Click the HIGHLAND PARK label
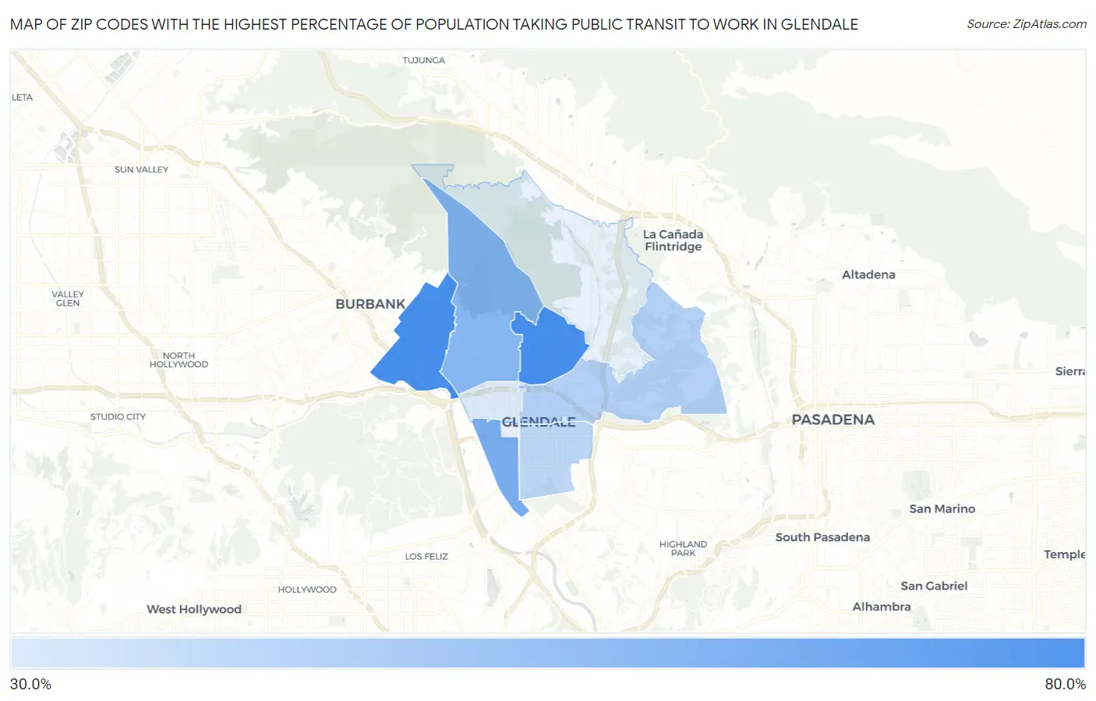 [683, 548]
